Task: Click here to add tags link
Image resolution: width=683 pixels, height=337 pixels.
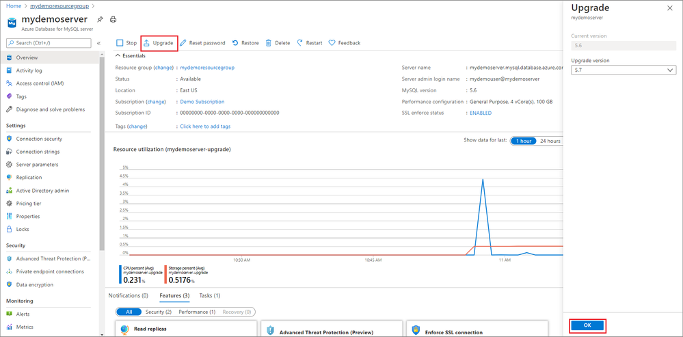Action: pyautogui.click(x=206, y=126)
